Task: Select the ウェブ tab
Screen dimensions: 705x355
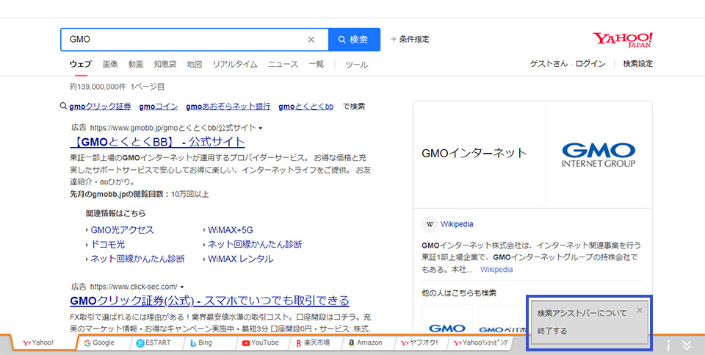Action: point(80,65)
